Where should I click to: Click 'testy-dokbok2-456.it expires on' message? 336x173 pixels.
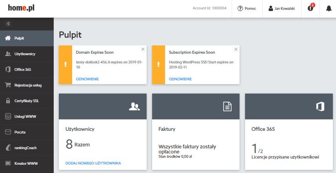[109, 65]
